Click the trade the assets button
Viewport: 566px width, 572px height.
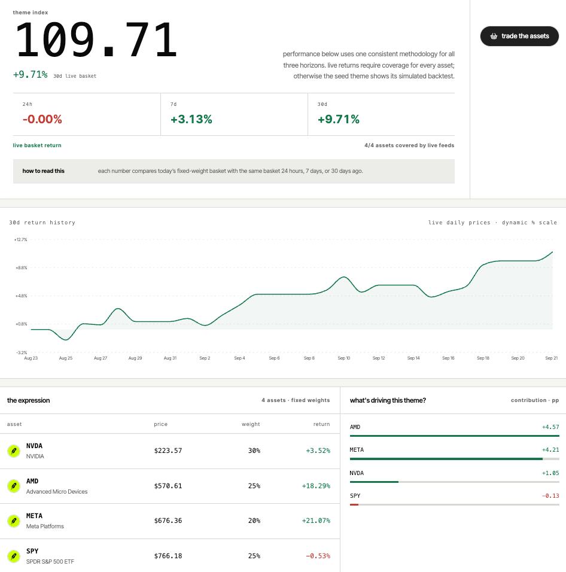point(519,36)
